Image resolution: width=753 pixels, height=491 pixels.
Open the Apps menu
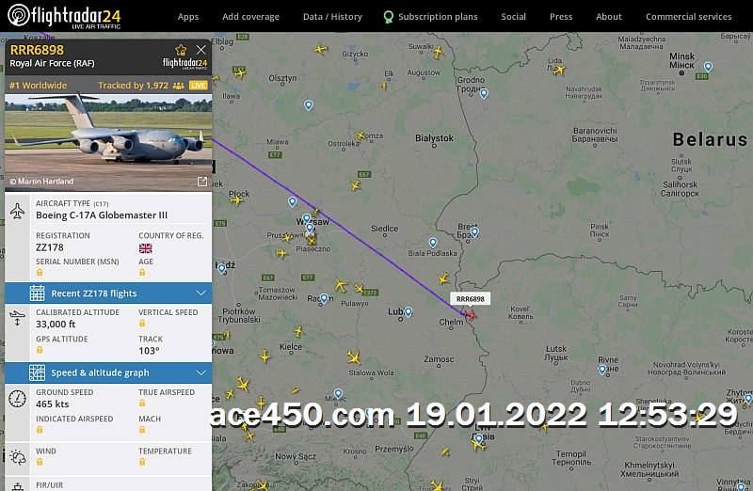click(x=188, y=16)
